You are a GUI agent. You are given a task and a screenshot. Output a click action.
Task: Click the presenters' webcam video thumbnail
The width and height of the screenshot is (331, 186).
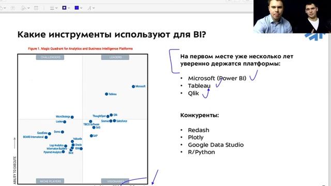[x=292, y=17]
